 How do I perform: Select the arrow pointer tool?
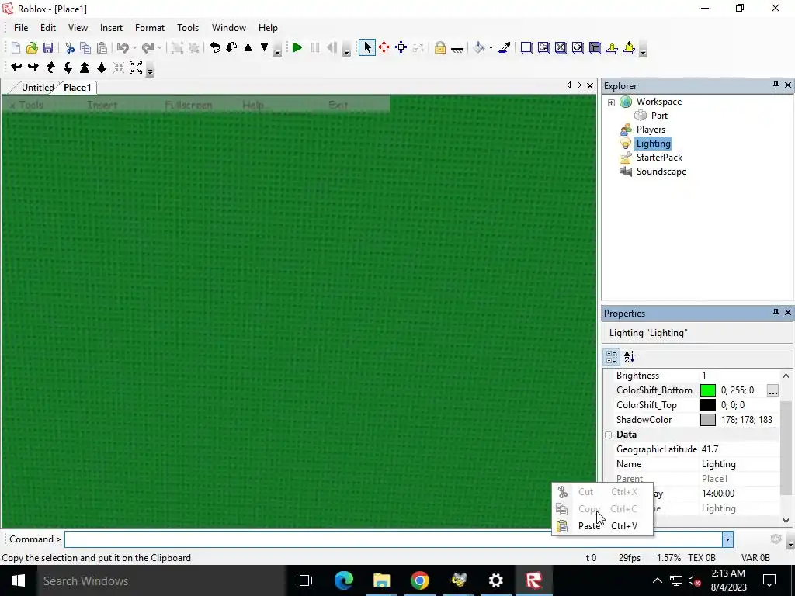pos(367,47)
